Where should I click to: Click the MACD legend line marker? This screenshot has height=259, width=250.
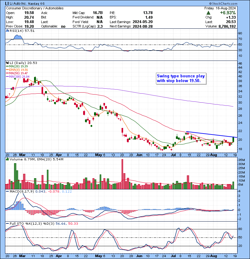click(7, 191)
